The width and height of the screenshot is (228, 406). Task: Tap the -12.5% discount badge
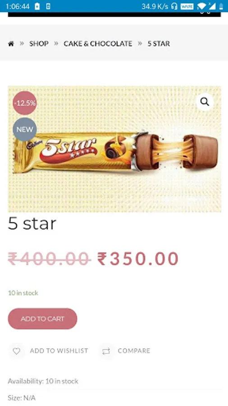25,103
